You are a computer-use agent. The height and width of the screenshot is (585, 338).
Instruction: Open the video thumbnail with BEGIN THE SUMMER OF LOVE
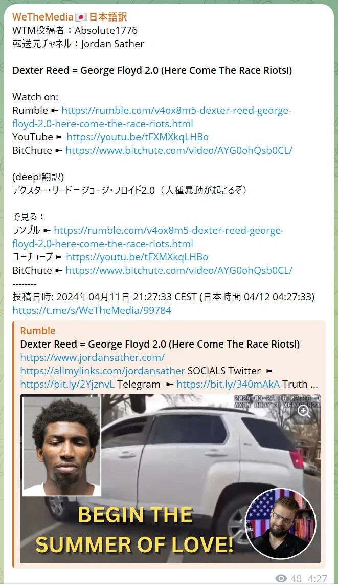tap(170, 479)
